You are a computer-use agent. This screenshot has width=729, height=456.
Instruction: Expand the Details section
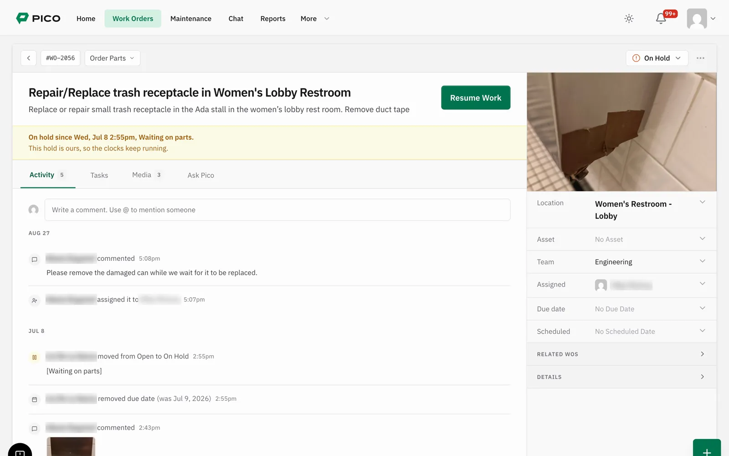tap(621, 377)
